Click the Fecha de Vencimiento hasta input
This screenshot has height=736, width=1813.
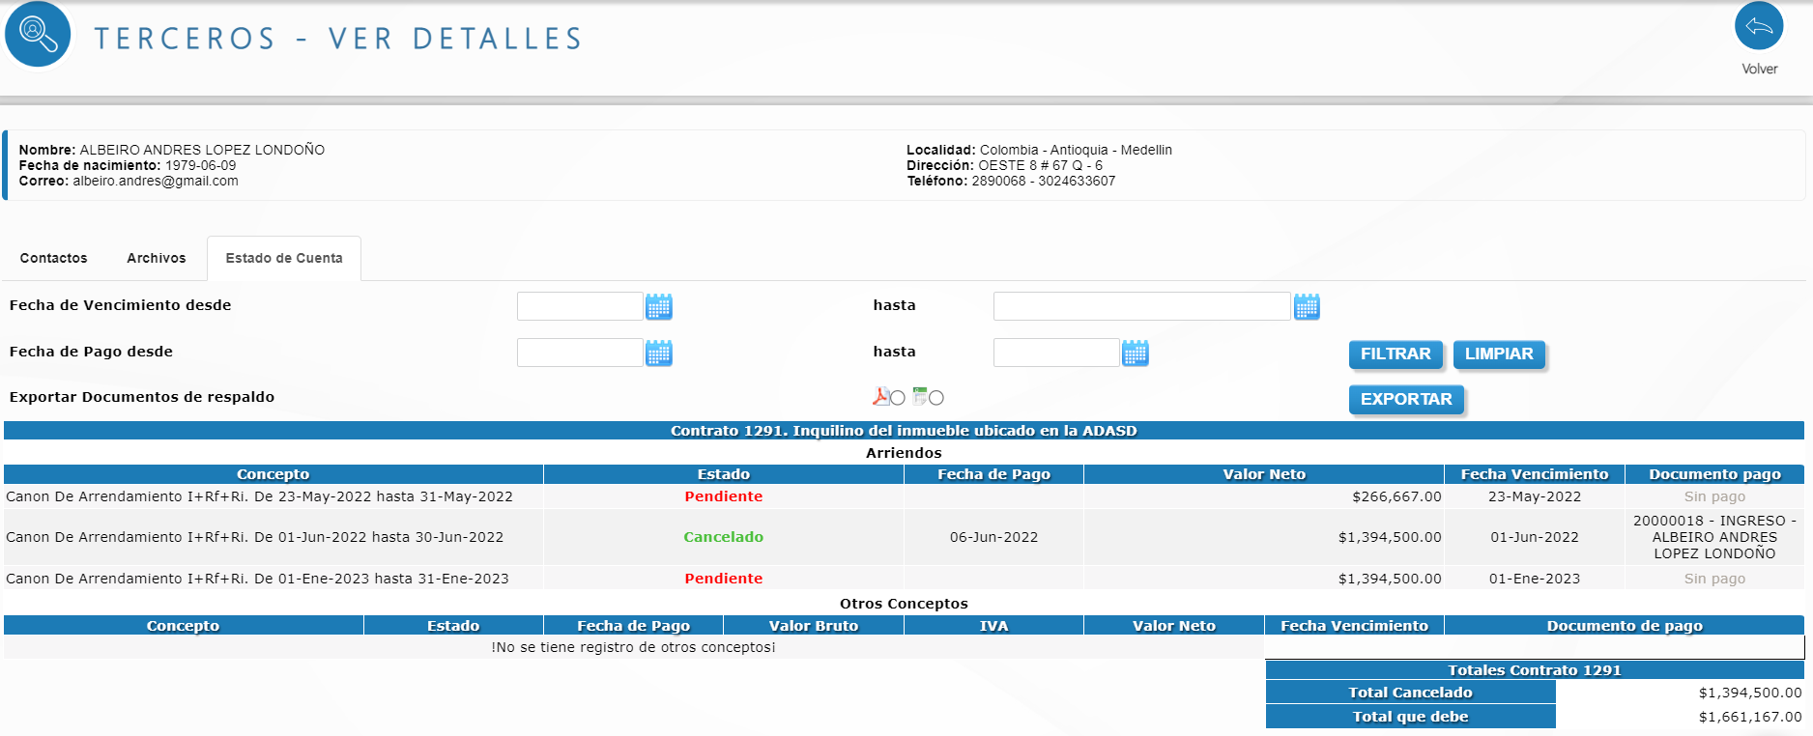point(1141,306)
